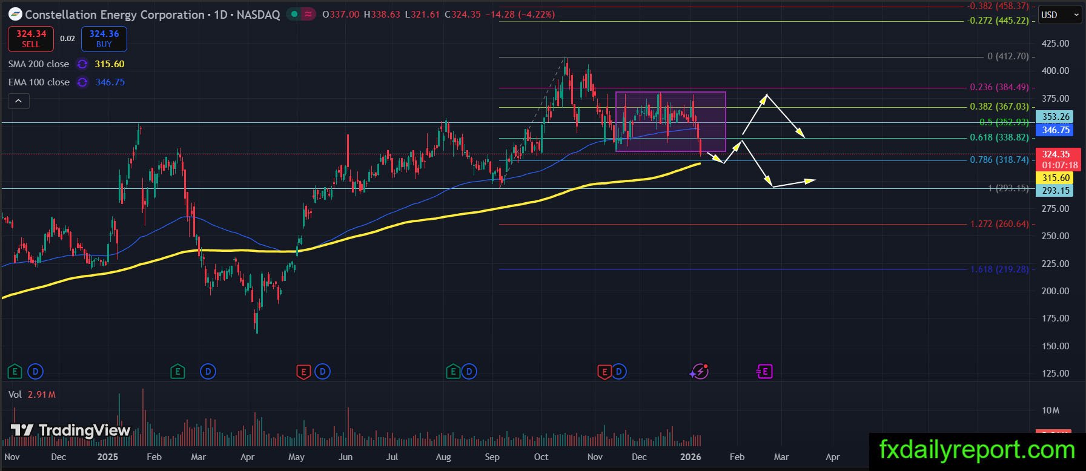Screen dimensions: 1086x471
Task: Open the dividend marker between May and June 2025
Action: coord(322,371)
